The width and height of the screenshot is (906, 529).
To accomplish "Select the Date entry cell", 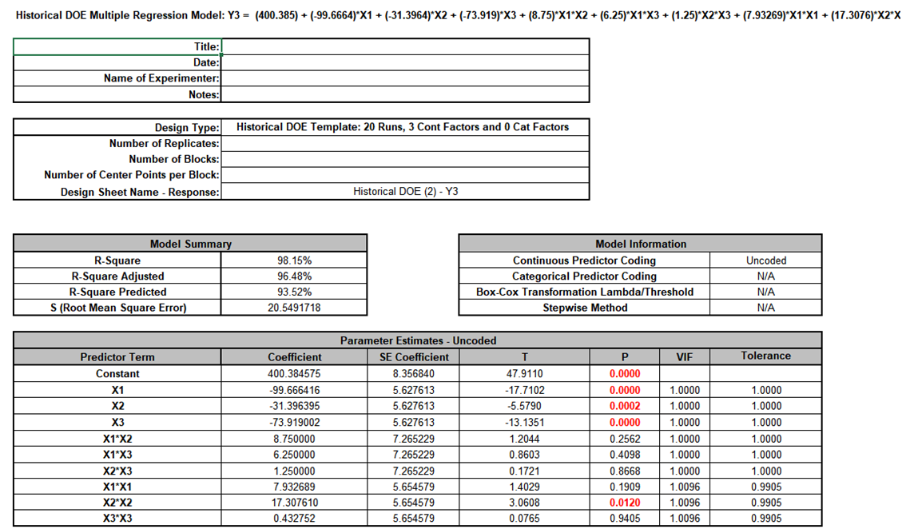I will [x=404, y=63].
